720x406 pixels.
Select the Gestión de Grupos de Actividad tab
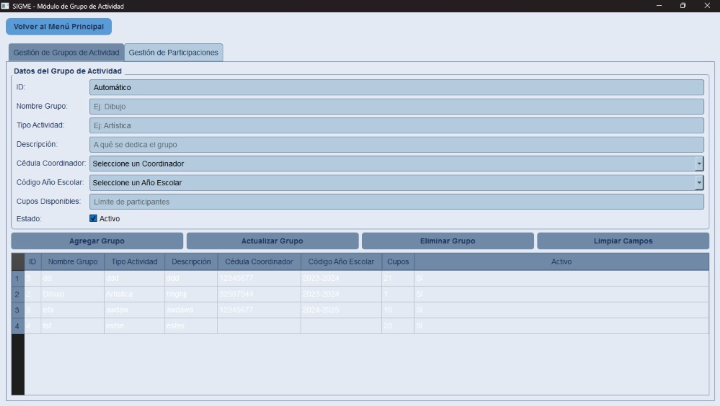coord(66,52)
